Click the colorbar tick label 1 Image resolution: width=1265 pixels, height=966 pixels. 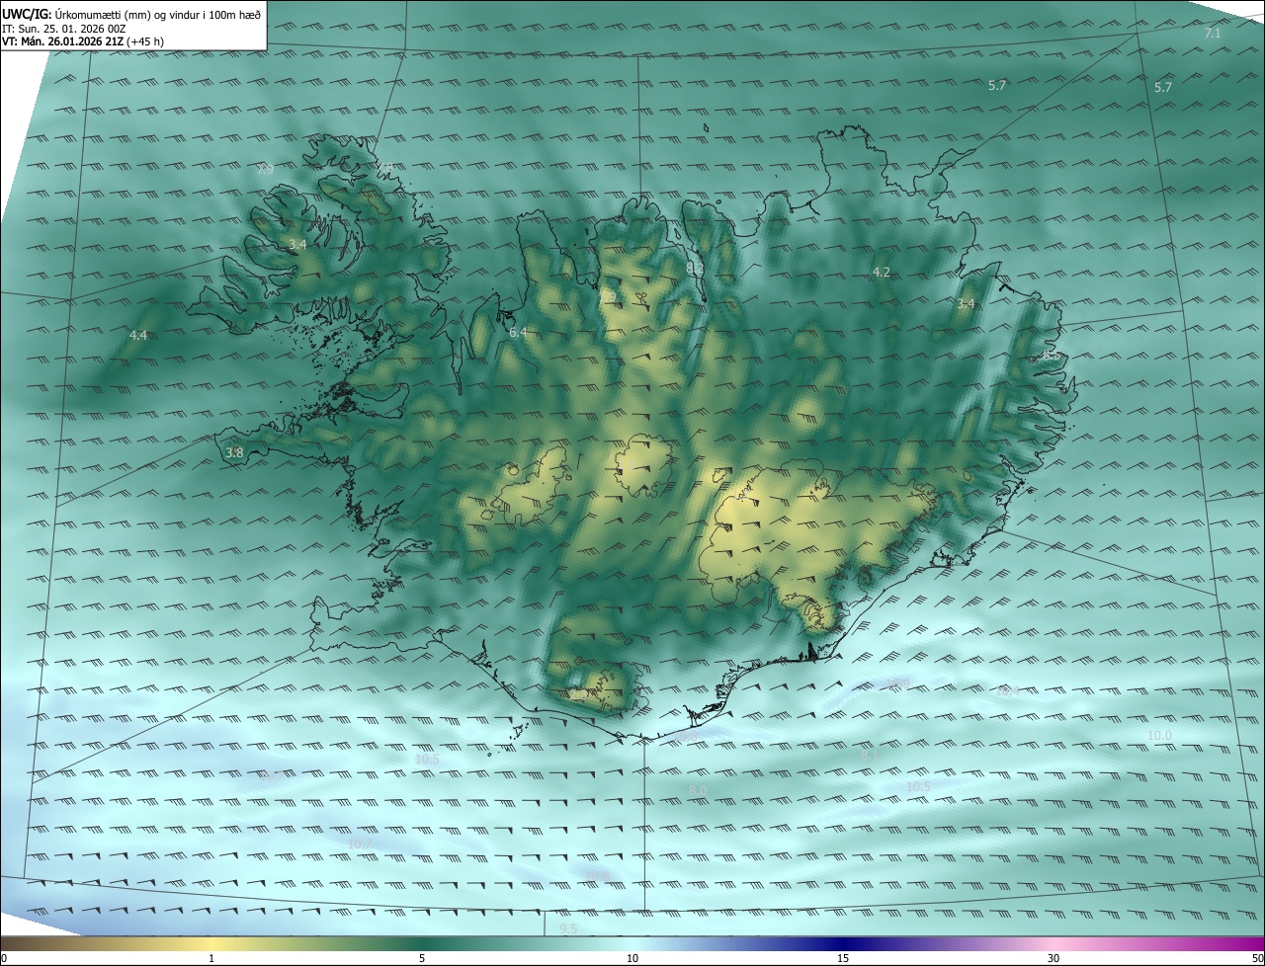click(x=211, y=959)
